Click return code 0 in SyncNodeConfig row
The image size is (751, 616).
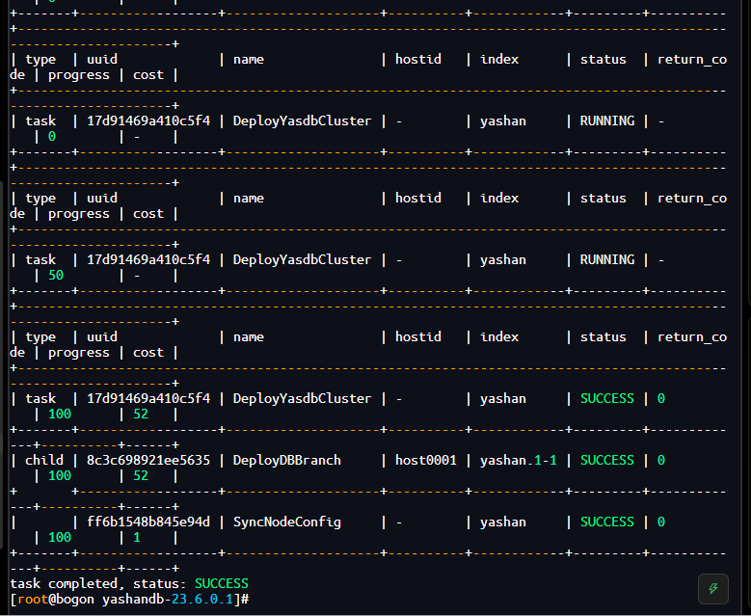661,522
